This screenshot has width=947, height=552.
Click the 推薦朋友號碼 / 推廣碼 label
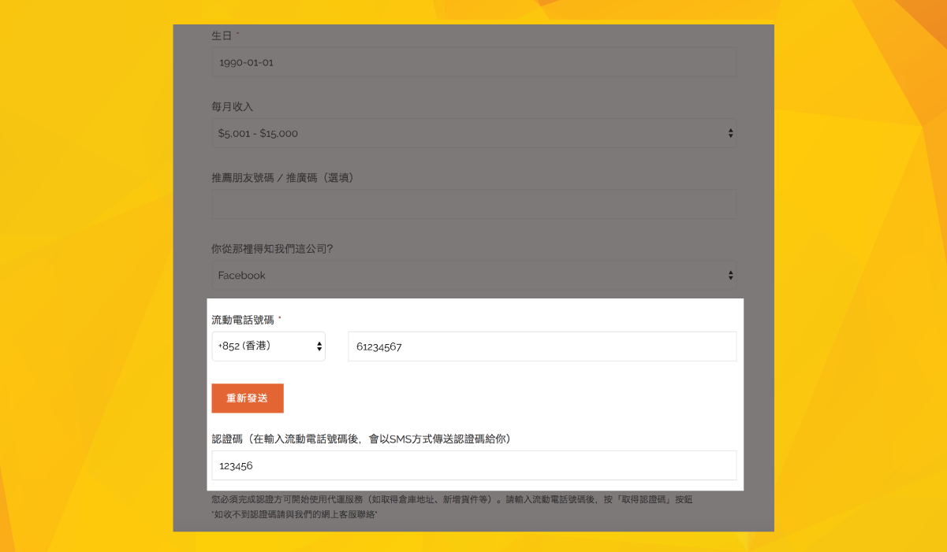tap(282, 177)
